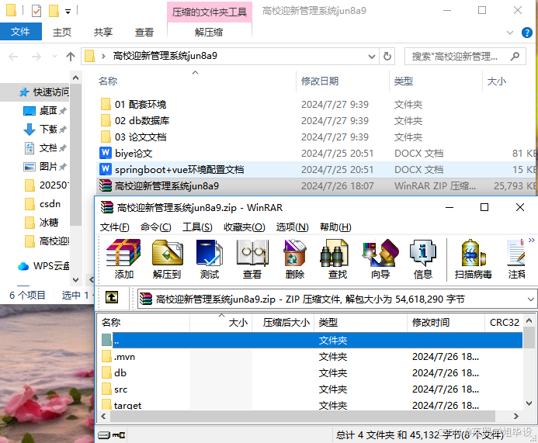This screenshot has width=538, height=443.
Task: Show archive Info (信息) icon
Action: pyautogui.click(x=422, y=259)
